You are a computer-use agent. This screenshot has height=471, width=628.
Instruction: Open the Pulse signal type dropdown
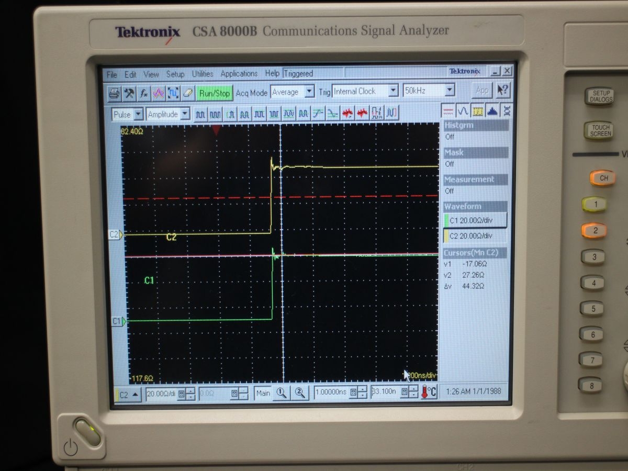click(x=128, y=114)
